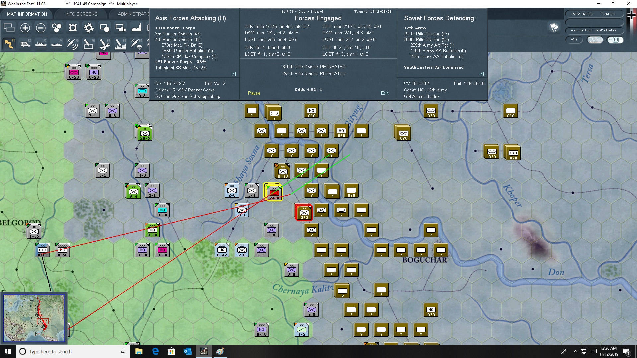
Task: Open Outlook from taskbar
Action: point(187,351)
